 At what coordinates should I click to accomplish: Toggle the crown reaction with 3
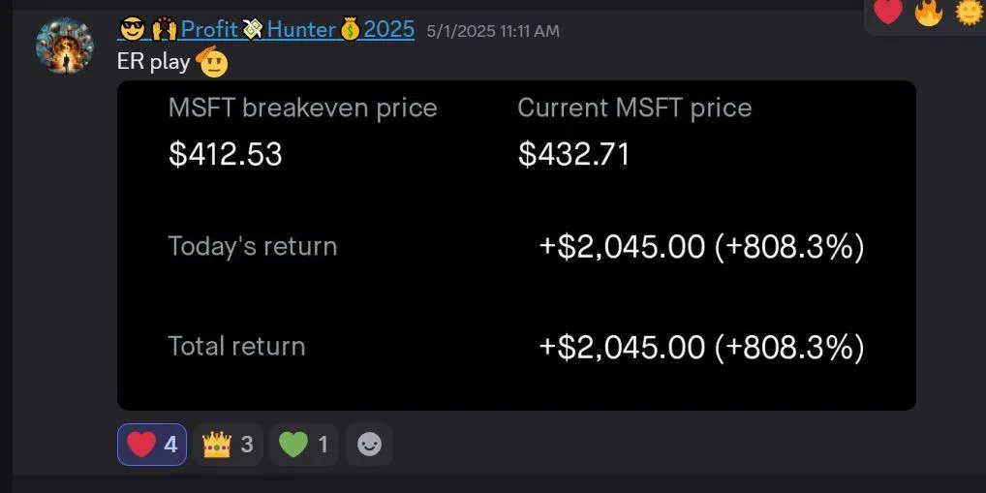[x=228, y=445]
